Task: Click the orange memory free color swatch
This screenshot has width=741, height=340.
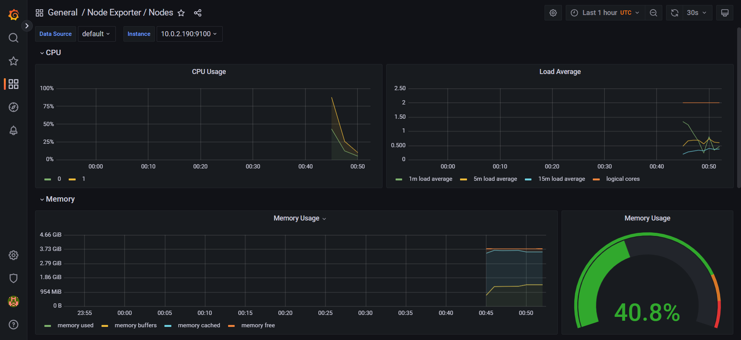Action: pyautogui.click(x=232, y=326)
